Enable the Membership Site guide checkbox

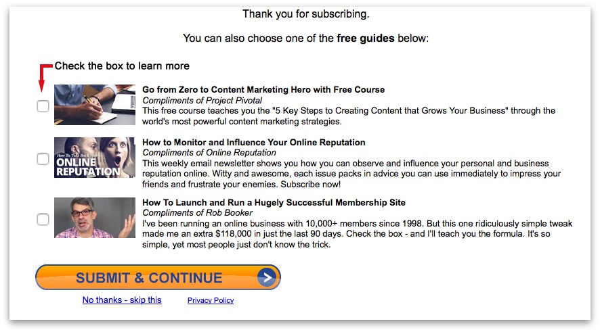coord(43,219)
